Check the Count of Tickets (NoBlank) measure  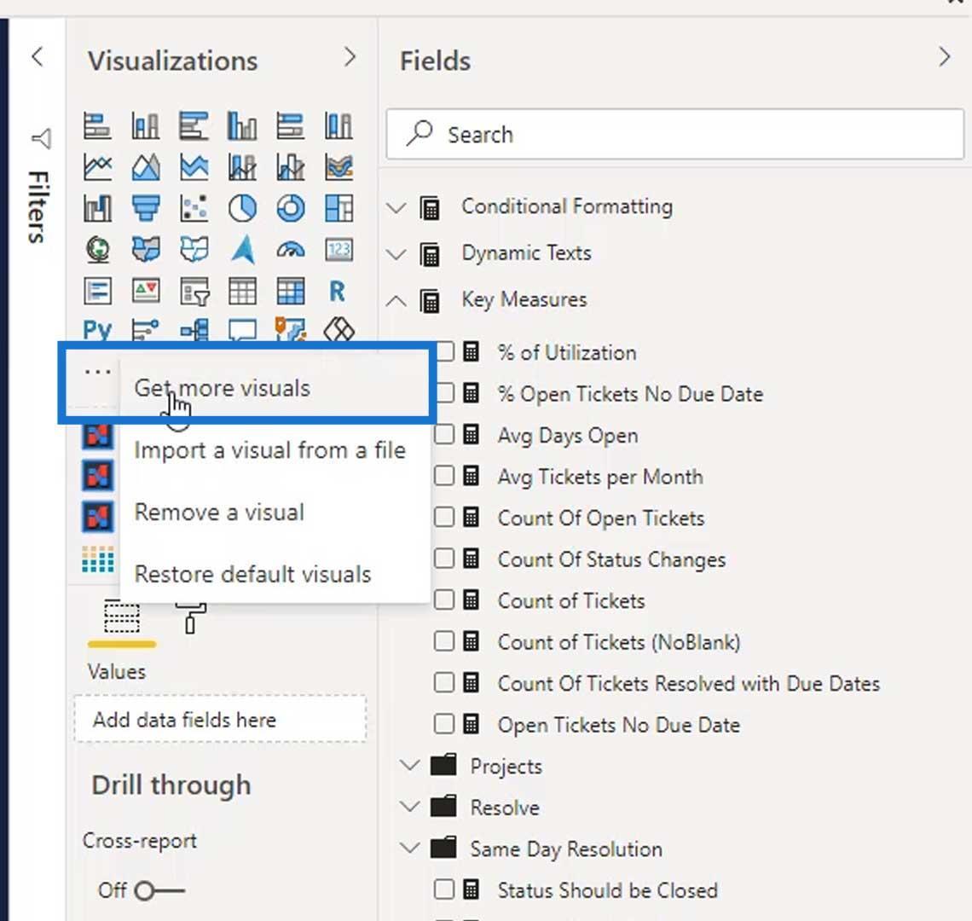tap(444, 641)
